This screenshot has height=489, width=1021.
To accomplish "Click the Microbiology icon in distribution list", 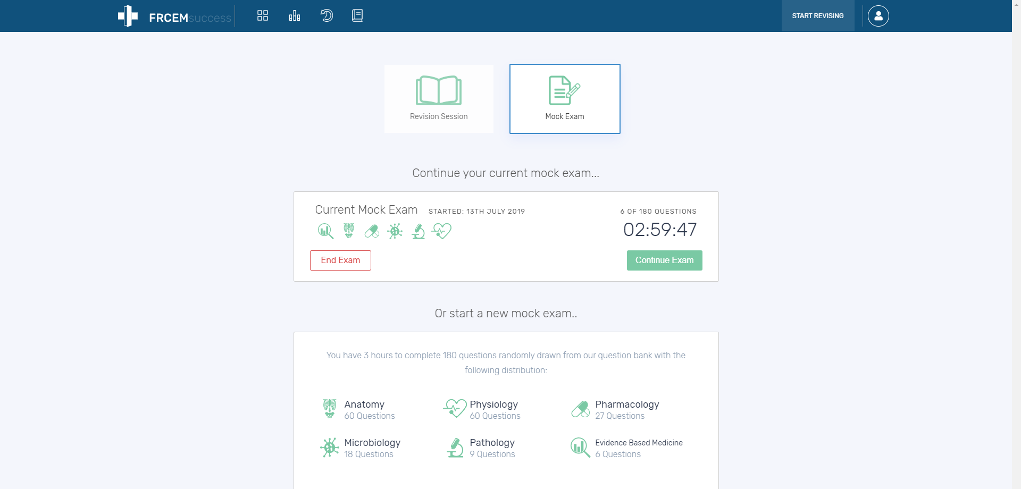I will (x=330, y=448).
